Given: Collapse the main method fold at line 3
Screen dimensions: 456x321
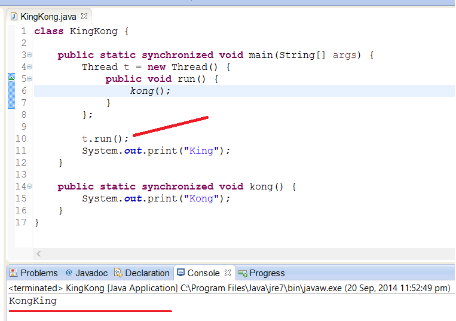Looking at the screenshot, I should (x=30, y=54).
